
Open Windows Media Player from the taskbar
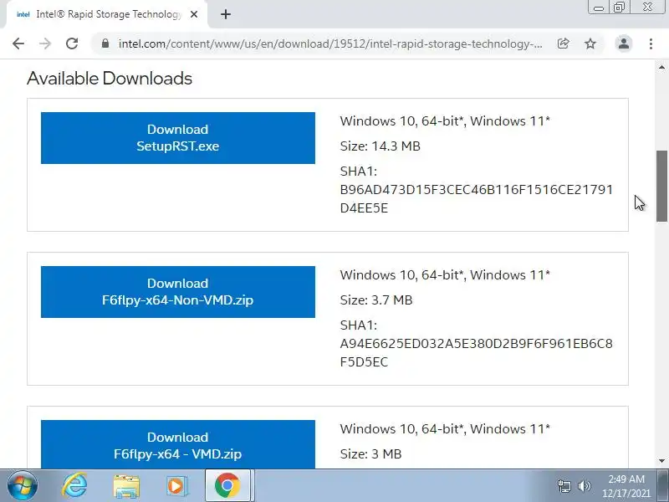click(176, 486)
